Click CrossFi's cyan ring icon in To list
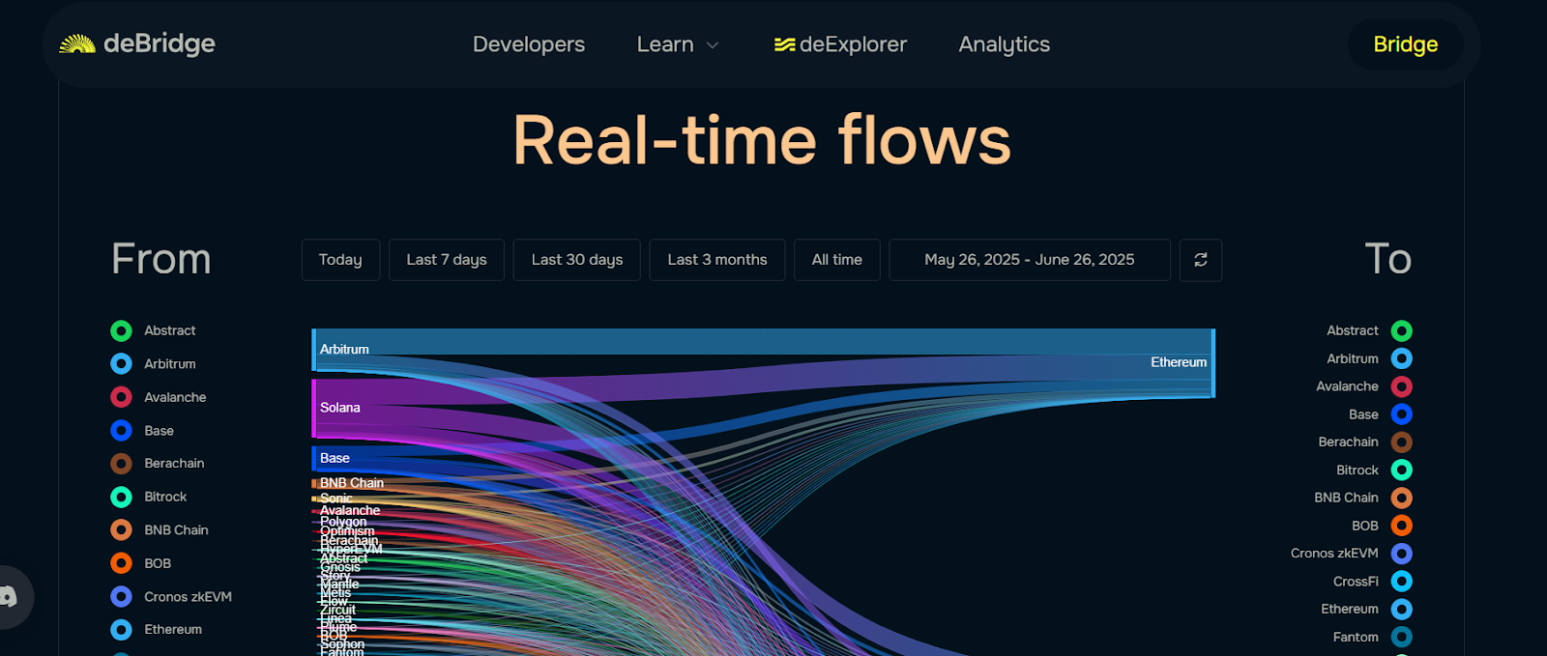This screenshot has height=656, width=1547. click(x=1402, y=582)
